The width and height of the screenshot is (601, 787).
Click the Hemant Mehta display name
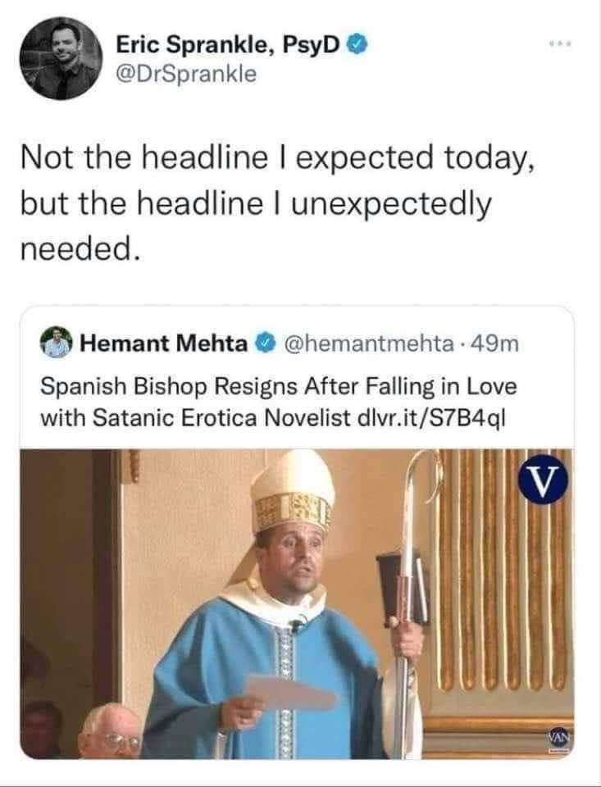[164, 343]
